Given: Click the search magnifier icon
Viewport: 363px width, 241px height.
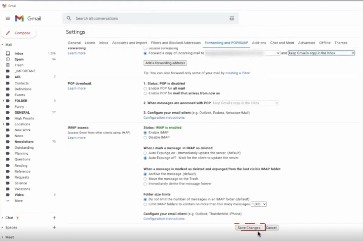Looking at the screenshot, I should click(x=69, y=18).
